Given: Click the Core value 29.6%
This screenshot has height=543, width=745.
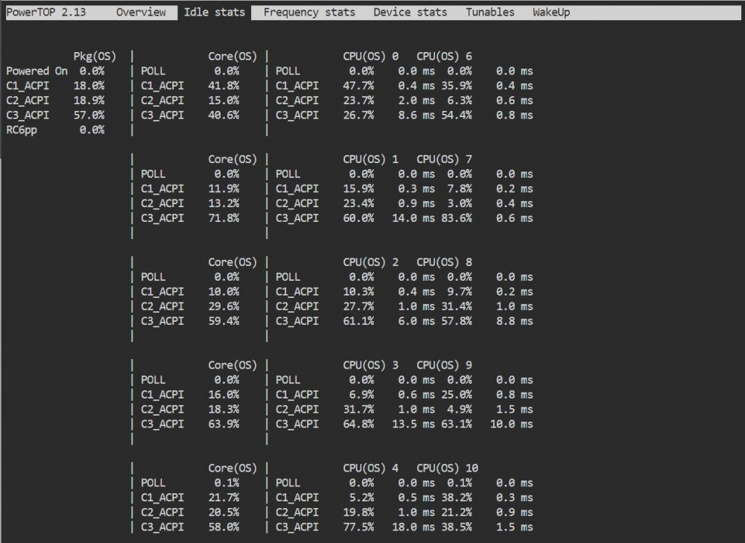Looking at the screenshot, I should click(223, 307).
